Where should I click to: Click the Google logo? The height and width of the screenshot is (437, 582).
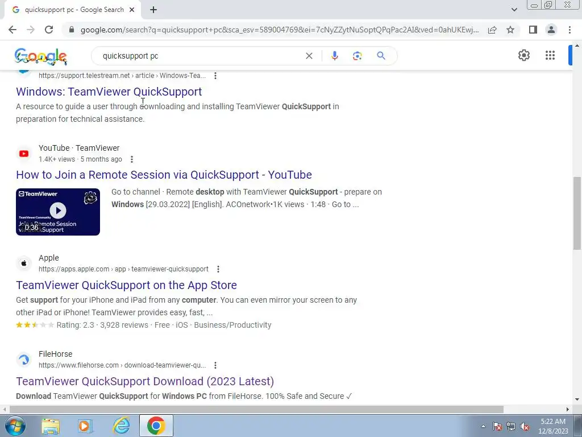41,56
